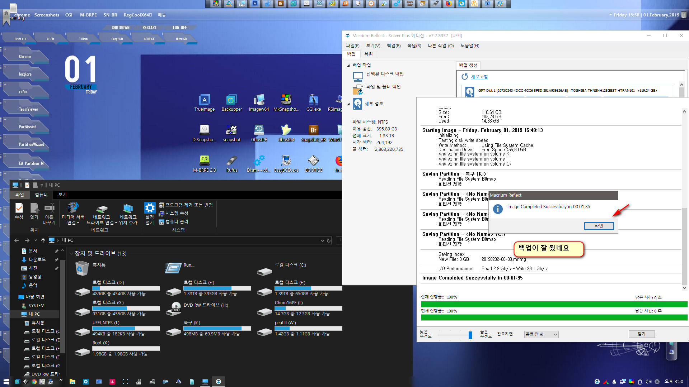
Task: Switch to the Computer tab in Explorer ribbon
Action: [41, 195]
